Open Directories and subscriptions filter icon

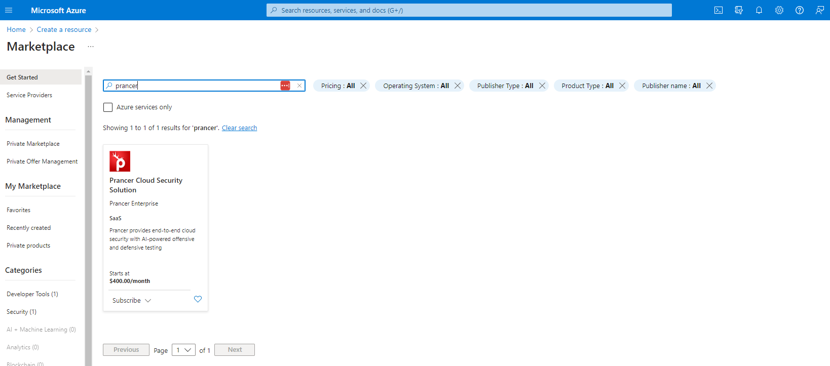739,10
